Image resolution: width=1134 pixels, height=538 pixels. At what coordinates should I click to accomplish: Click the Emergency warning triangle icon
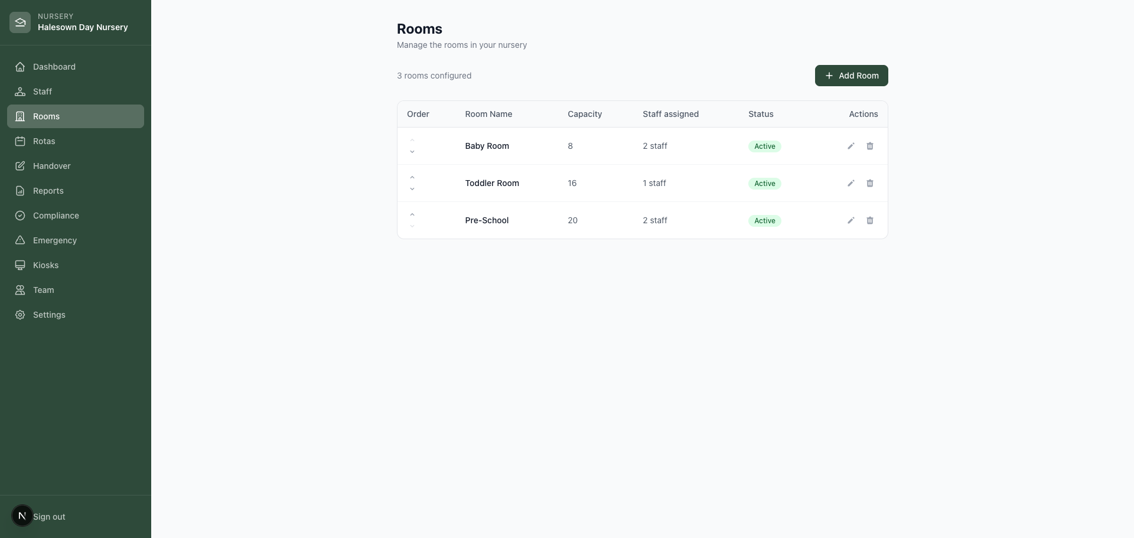[20, 240]
